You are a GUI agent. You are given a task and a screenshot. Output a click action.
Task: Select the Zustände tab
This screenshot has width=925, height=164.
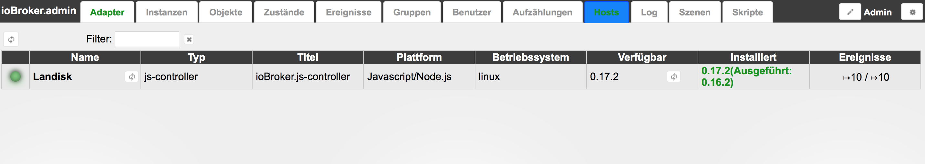(x=284, y=13)
